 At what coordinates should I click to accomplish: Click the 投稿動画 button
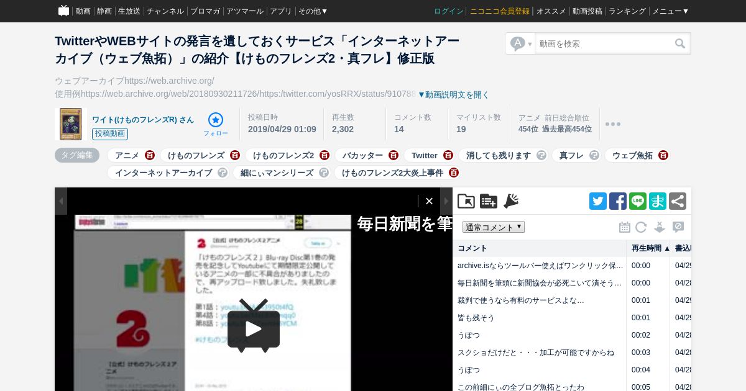(x=110, y=133)
